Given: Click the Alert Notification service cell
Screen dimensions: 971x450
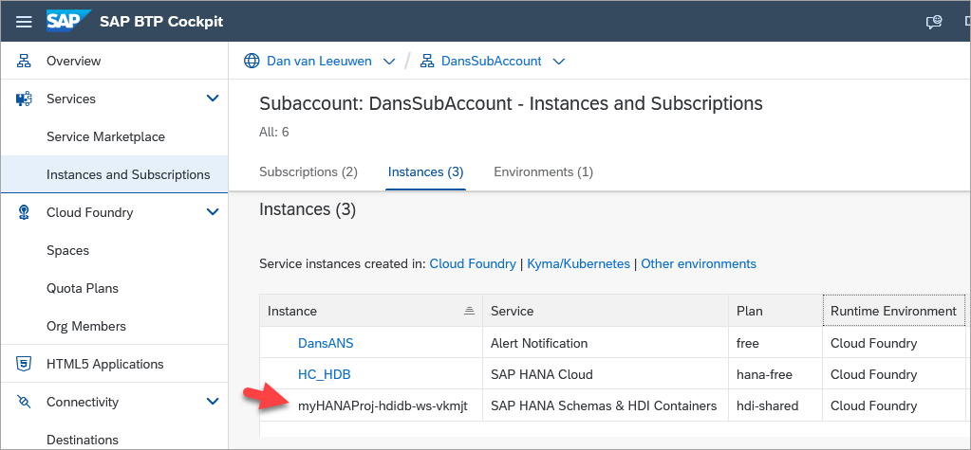Looking at the screenshot, I should pyautogui.click(x=605, y=343).
